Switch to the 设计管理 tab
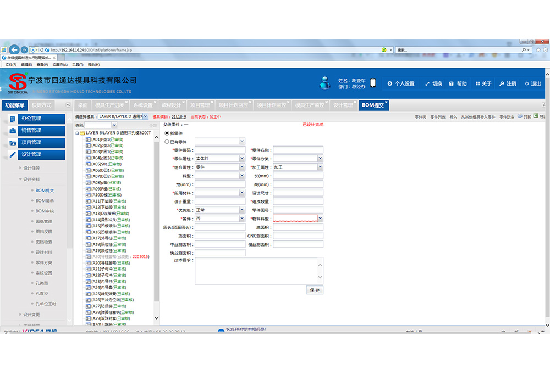The width and height of the screenshot is (550, 392). pyautogui.click(x=343, y=105)
